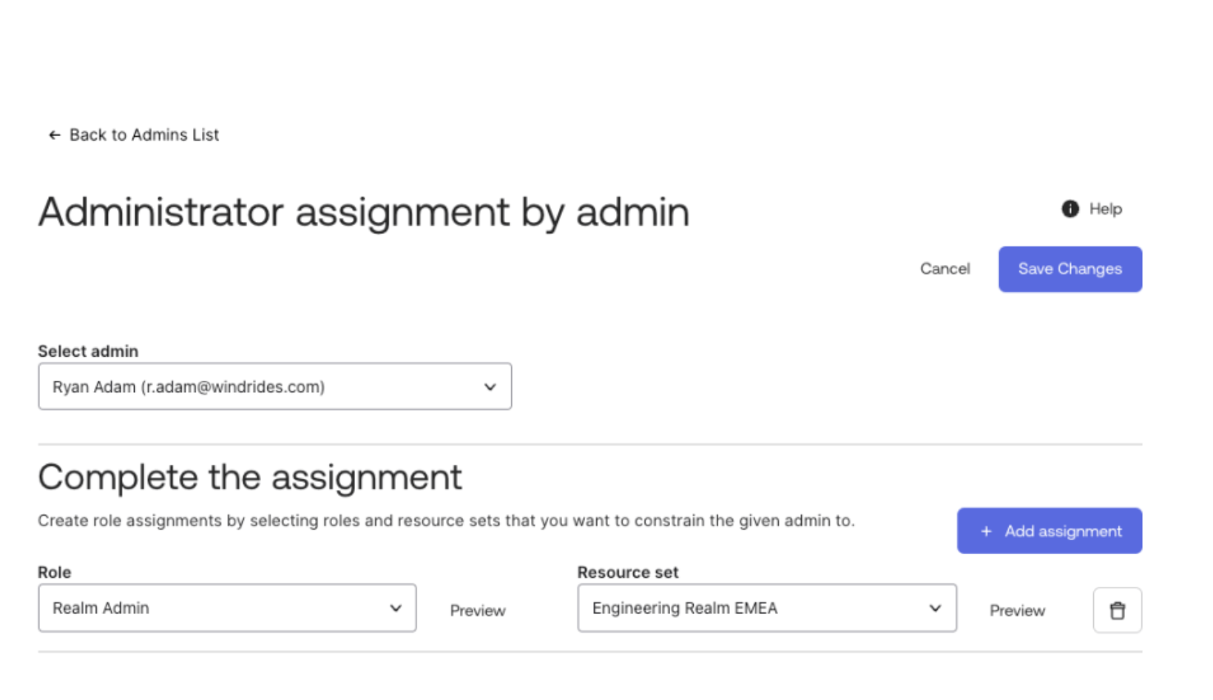Screen dimensions: 1213x700
Task: Click the Cancel button
Action: [945, 269]
